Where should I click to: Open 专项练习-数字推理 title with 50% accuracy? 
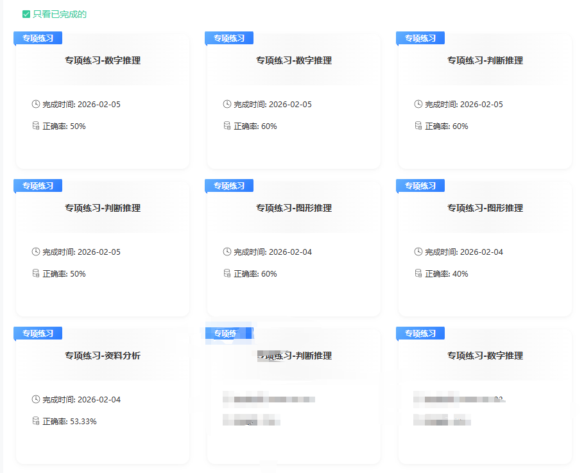click(103, 60)
